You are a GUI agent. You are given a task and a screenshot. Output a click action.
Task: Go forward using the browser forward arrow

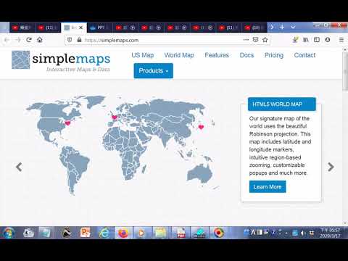click(18, 40)
